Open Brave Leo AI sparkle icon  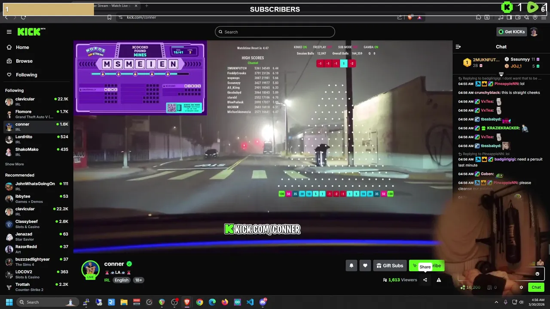pyautogui.click(x=527, y=17)
